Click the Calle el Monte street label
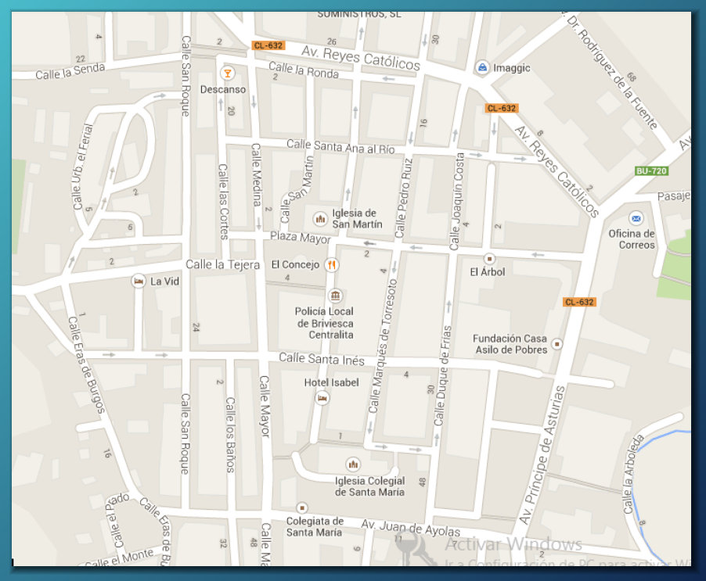The width and height of the screenshot is (706, 581). (x=119, y=558)
